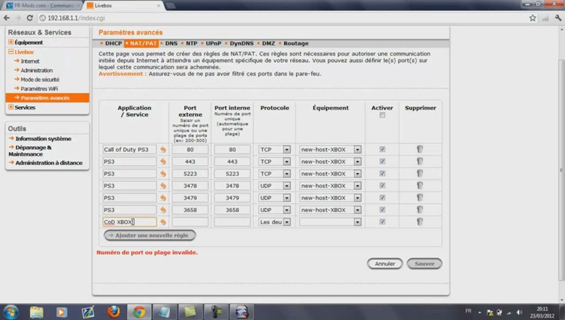Viewport: 565px width, 320px height.
Task: Open Paramètres WiFi in the sidebar
Action: pyautogui.click(x=39, y=89)
